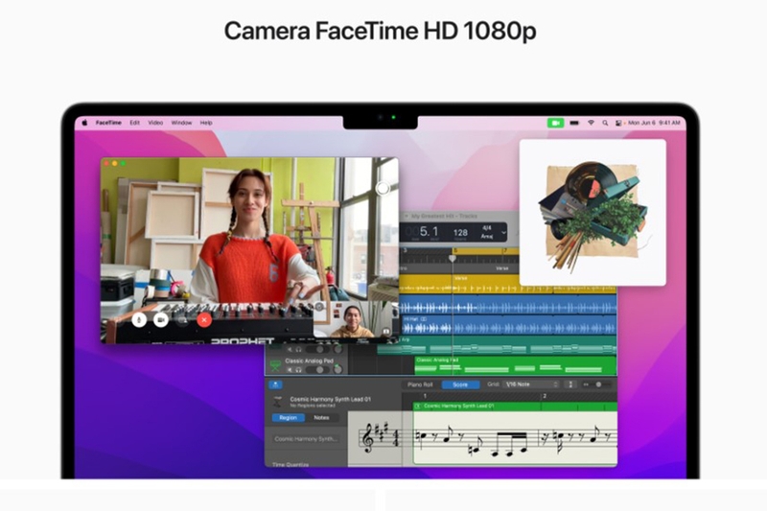The image size is (767, 511).
Task: Open the Edit menu
Action: tap(134, 123)
